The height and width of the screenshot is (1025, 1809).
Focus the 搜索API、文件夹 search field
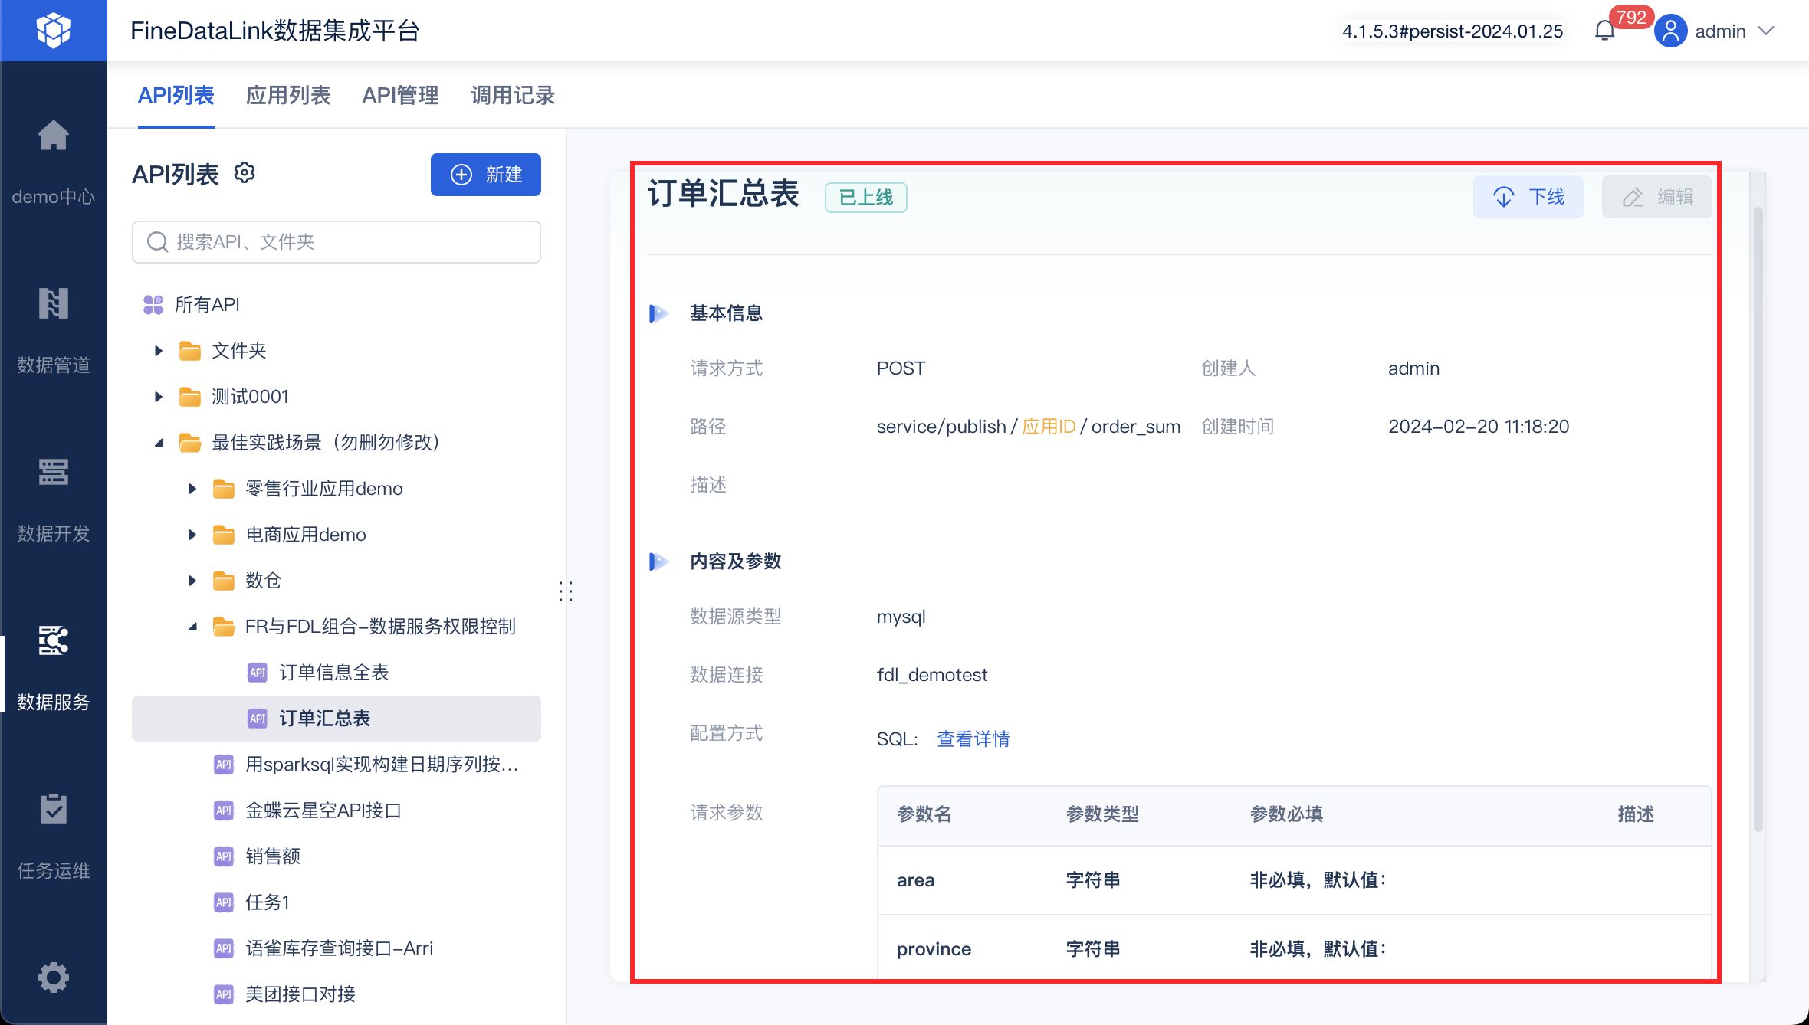(337, 242)
